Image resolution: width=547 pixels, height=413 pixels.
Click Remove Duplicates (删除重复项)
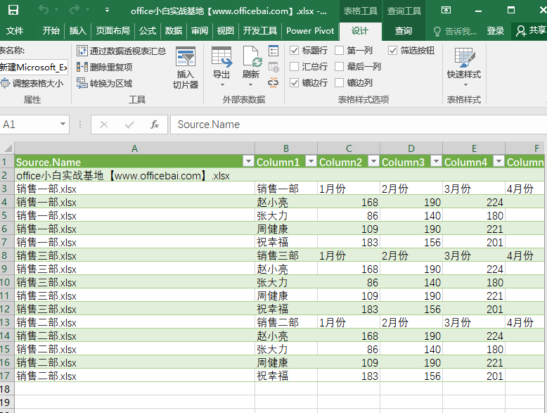pos(104,67)
